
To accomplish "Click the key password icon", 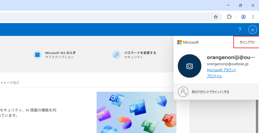I will point(116,55).
